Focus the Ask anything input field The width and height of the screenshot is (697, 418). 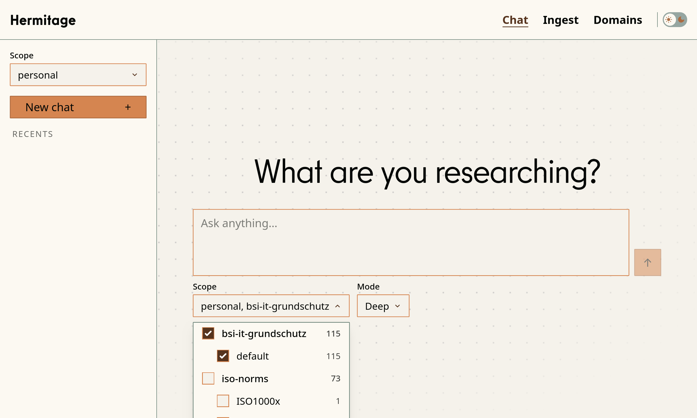pyautogui.click(x=411, y=242)
